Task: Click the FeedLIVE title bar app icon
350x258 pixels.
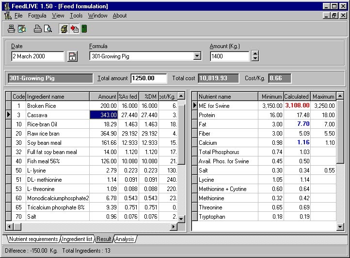Action: point(7,6)
